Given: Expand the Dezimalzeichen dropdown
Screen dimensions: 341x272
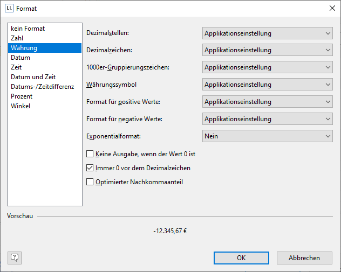Looking at the screenshot, I should tap(267, 51).
